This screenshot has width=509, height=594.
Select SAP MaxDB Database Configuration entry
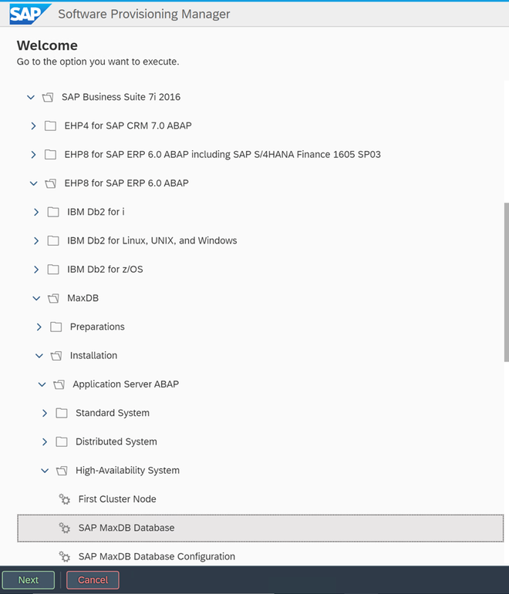coord(157,556)
